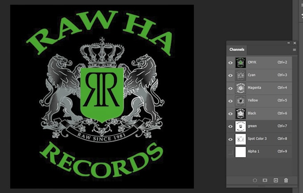This screenshot has width=303, height=193.
Task: Click the CMYK channel name
Action: [x=252, y=62]
